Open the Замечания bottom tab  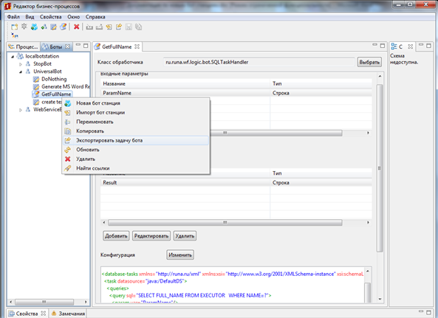pos(68,314)
